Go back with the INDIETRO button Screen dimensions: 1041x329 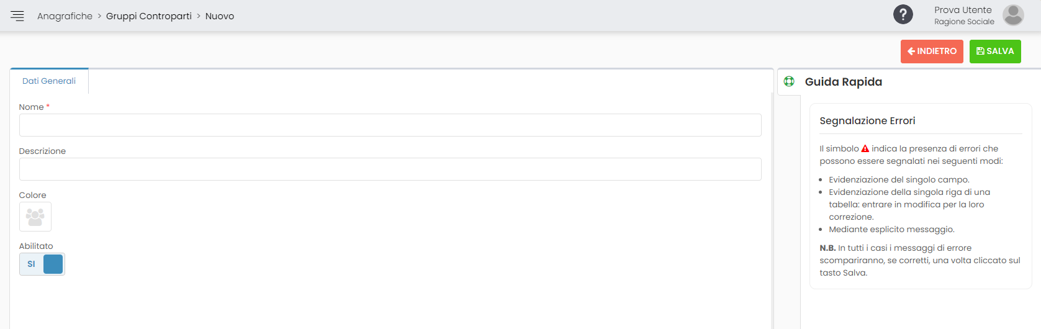pos(932,52)
